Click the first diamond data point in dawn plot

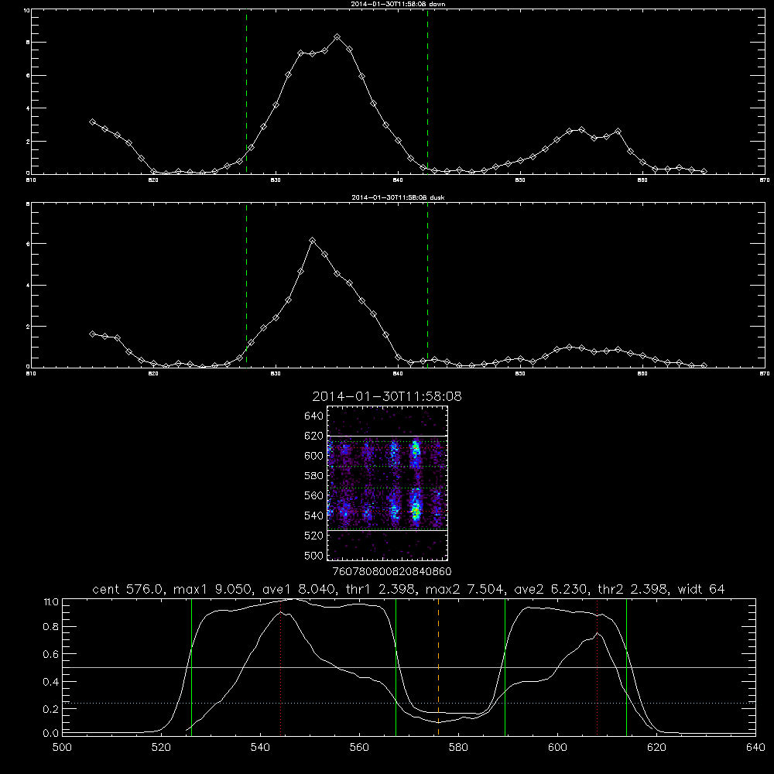tap(92, 122)
